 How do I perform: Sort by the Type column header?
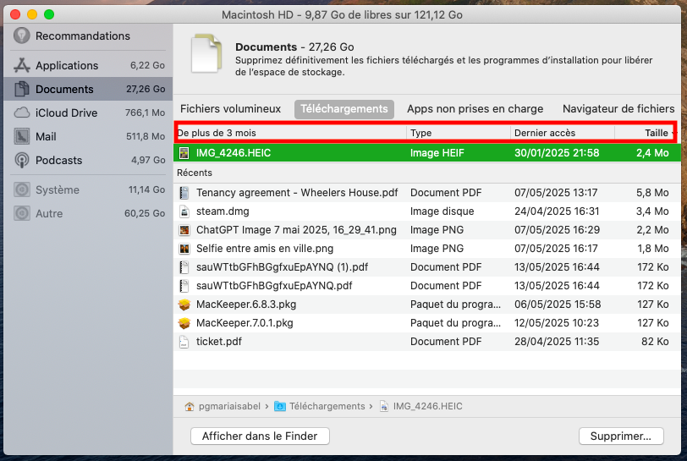(x=459, y=133)
